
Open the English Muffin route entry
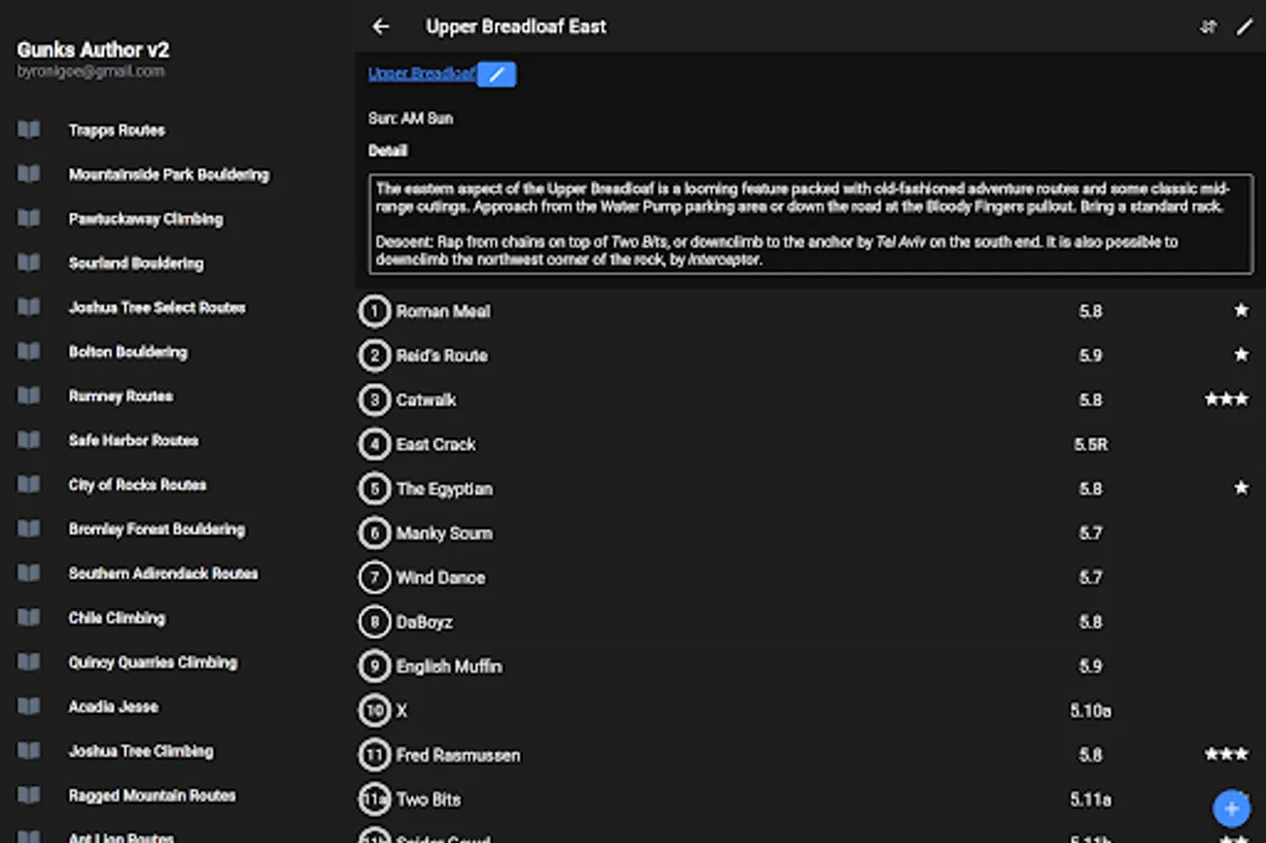(449, 666)
